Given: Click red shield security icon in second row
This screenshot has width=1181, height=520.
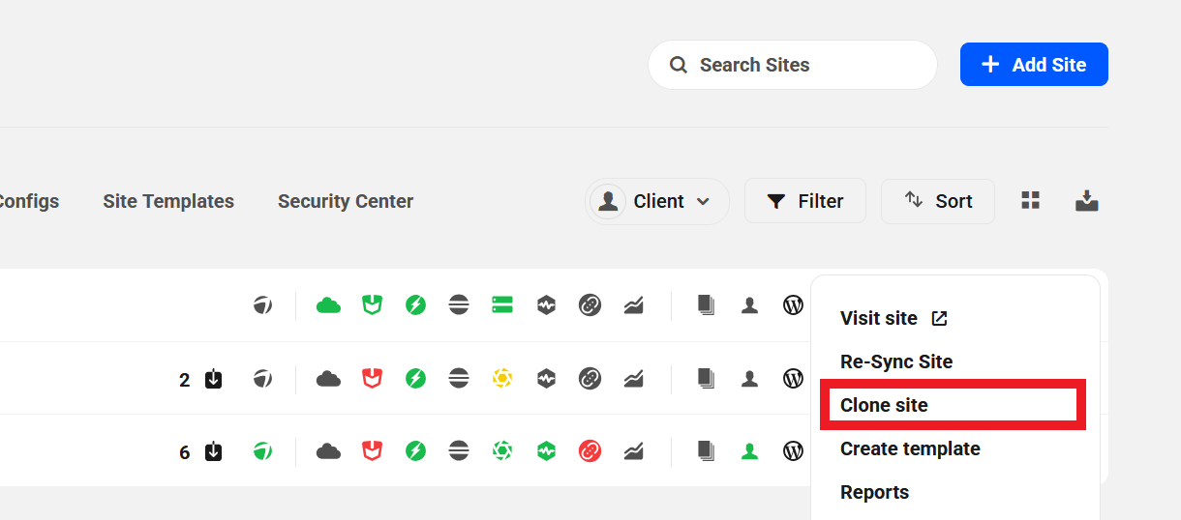Looking at the screenshot, I should [x=372, y=378].
